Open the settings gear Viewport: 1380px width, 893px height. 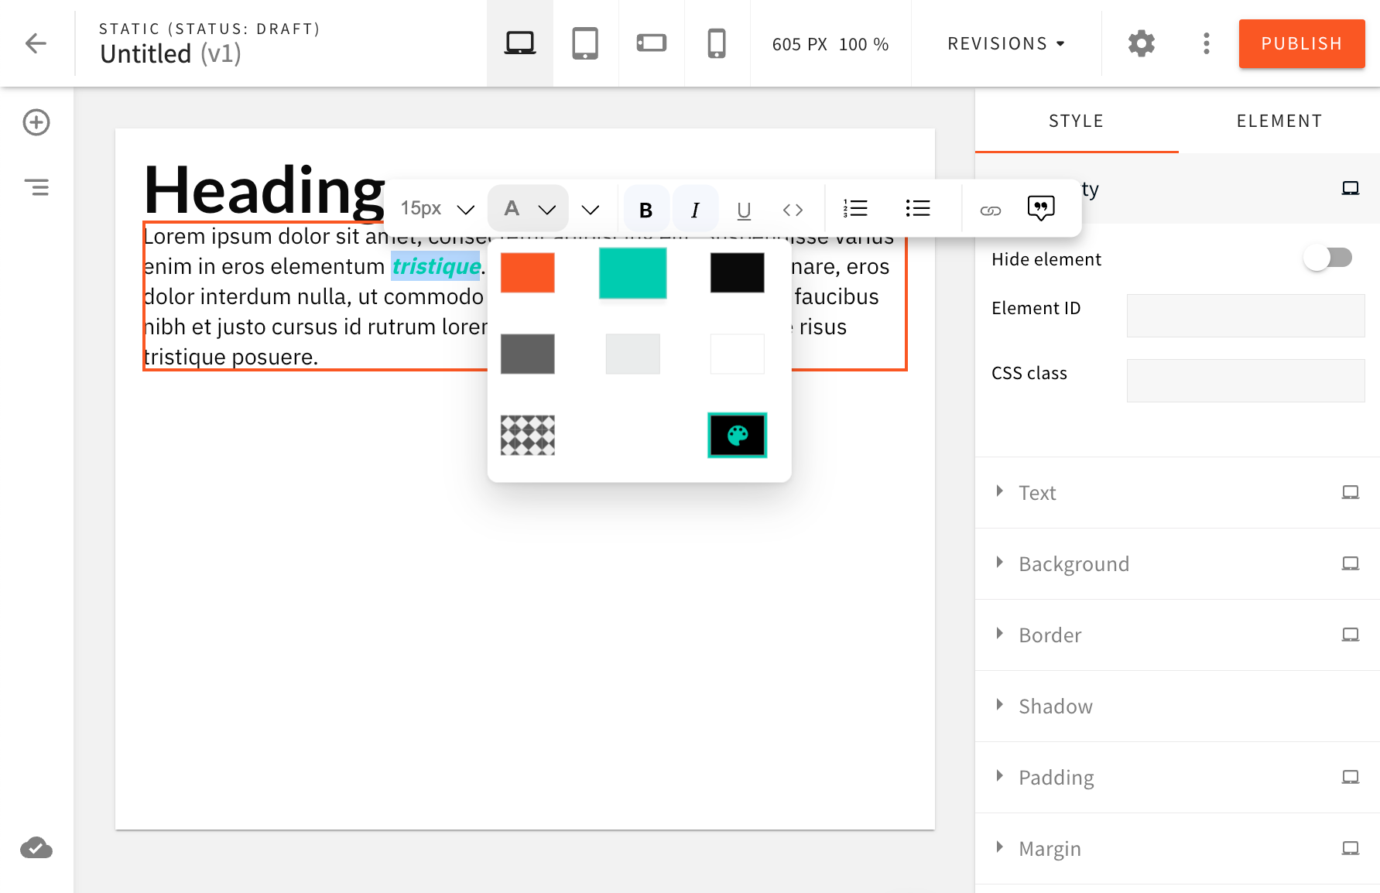[1140, 44]
